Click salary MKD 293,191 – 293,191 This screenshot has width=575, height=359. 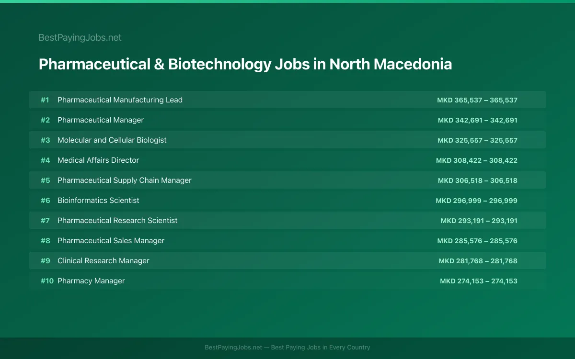pyautogui.click(x=479, y=221)
